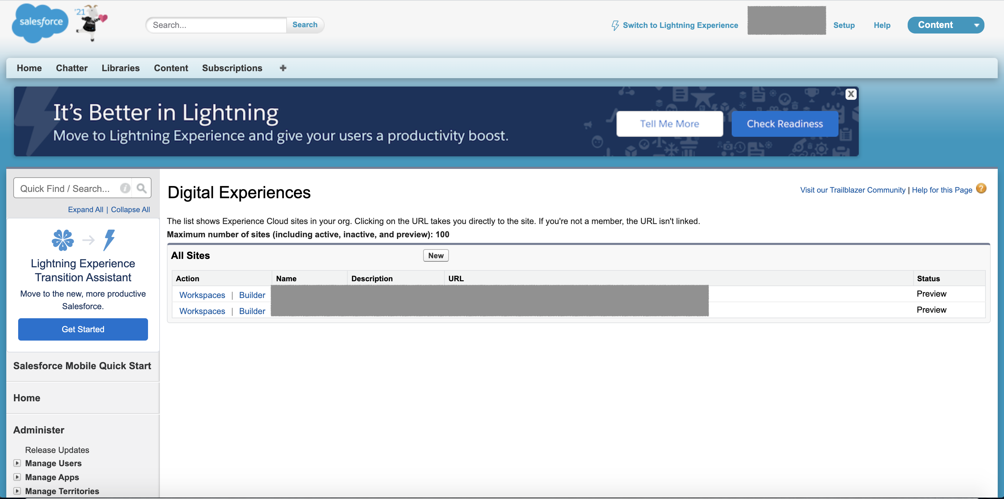Expand the Manage Apps tree node
The height and width of the screenshot is (499, 1004).
tap(17, 477)
